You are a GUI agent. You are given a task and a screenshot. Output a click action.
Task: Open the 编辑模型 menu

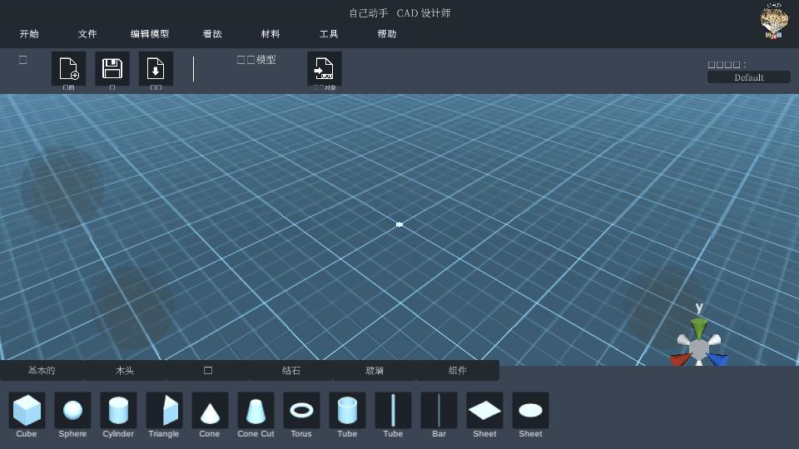tap(150, 34)
